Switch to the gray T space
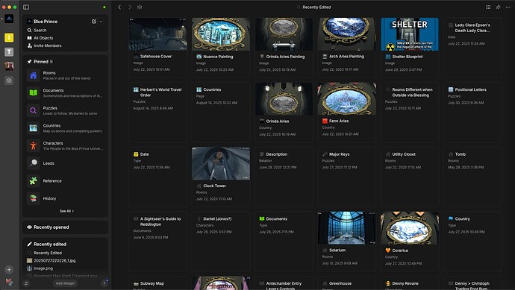515x290 pixels. click(9, 52)
